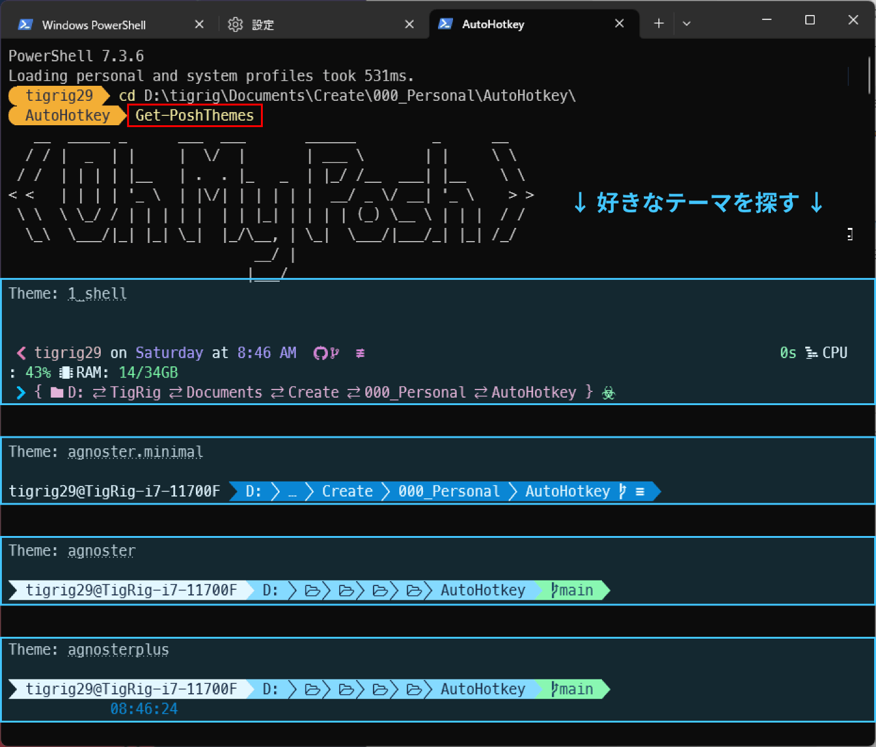Click the 8:46 AM time text
Screen dimensions: 876x747
pyautogui.click(x=267, y=353)
